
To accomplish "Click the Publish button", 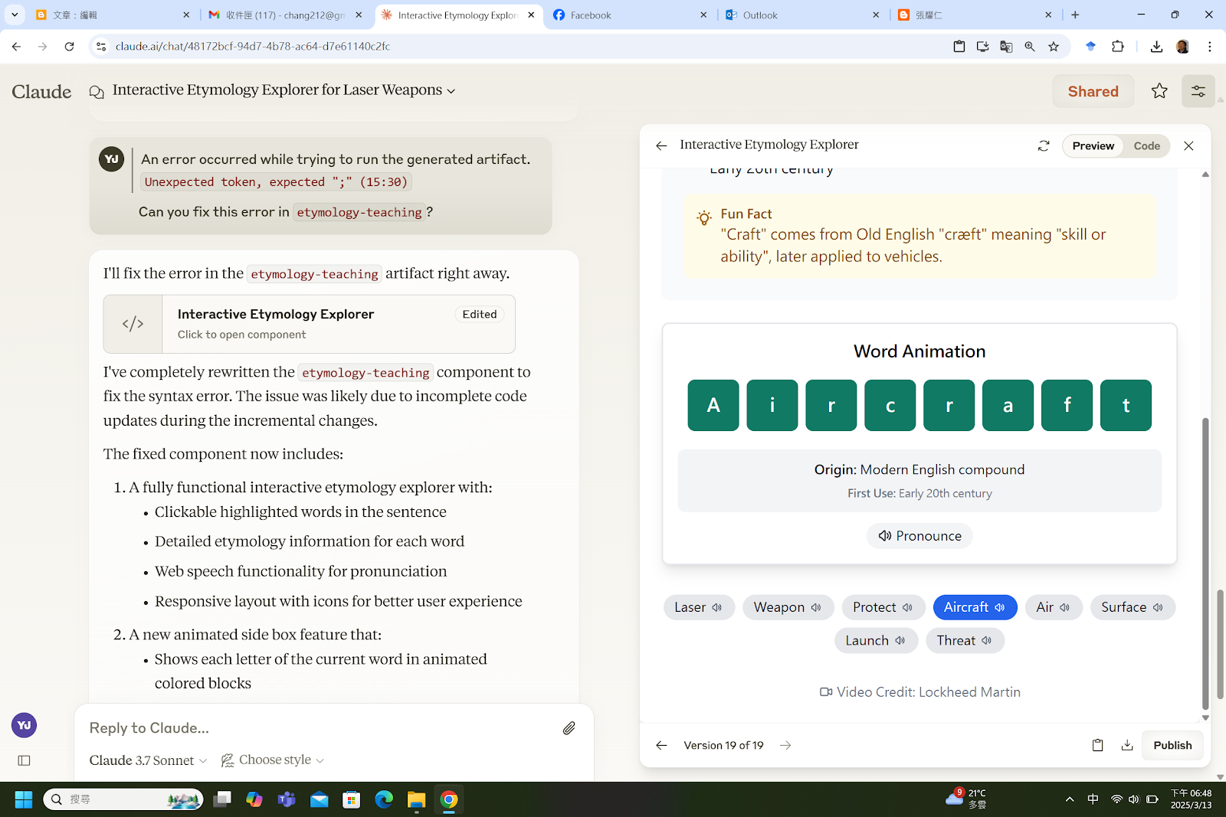I will (1172, 745).
